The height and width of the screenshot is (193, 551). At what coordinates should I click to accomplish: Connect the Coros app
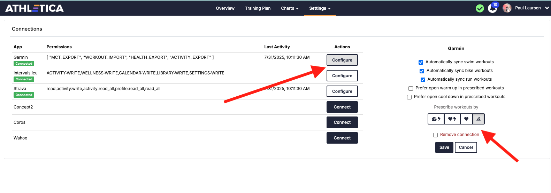(342, 122)
